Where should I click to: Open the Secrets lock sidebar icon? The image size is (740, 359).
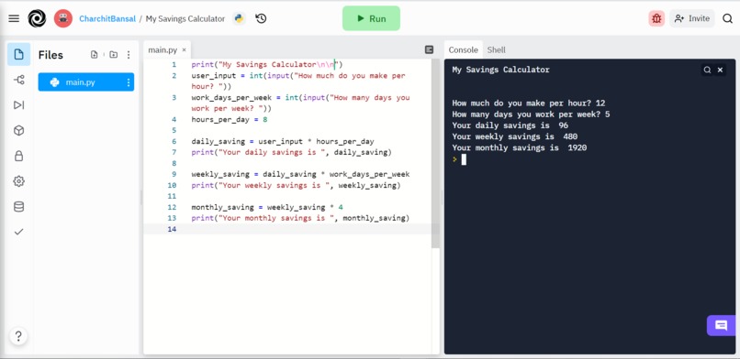tap(19, 156)
